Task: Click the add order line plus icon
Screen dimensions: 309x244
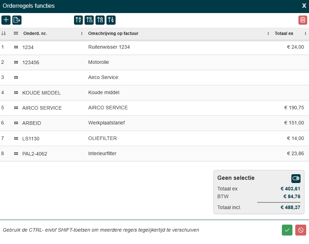Action: click(6, 20)
